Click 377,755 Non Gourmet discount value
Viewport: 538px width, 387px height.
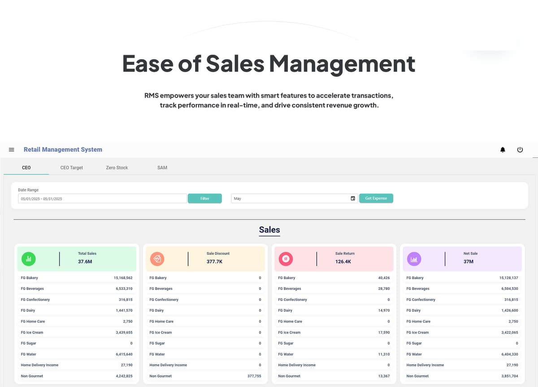point(254,376)
